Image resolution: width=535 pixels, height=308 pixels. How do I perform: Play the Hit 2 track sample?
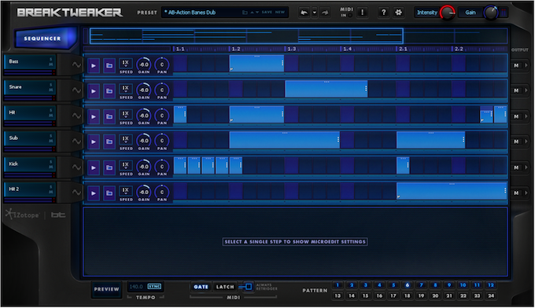[94, 192]
